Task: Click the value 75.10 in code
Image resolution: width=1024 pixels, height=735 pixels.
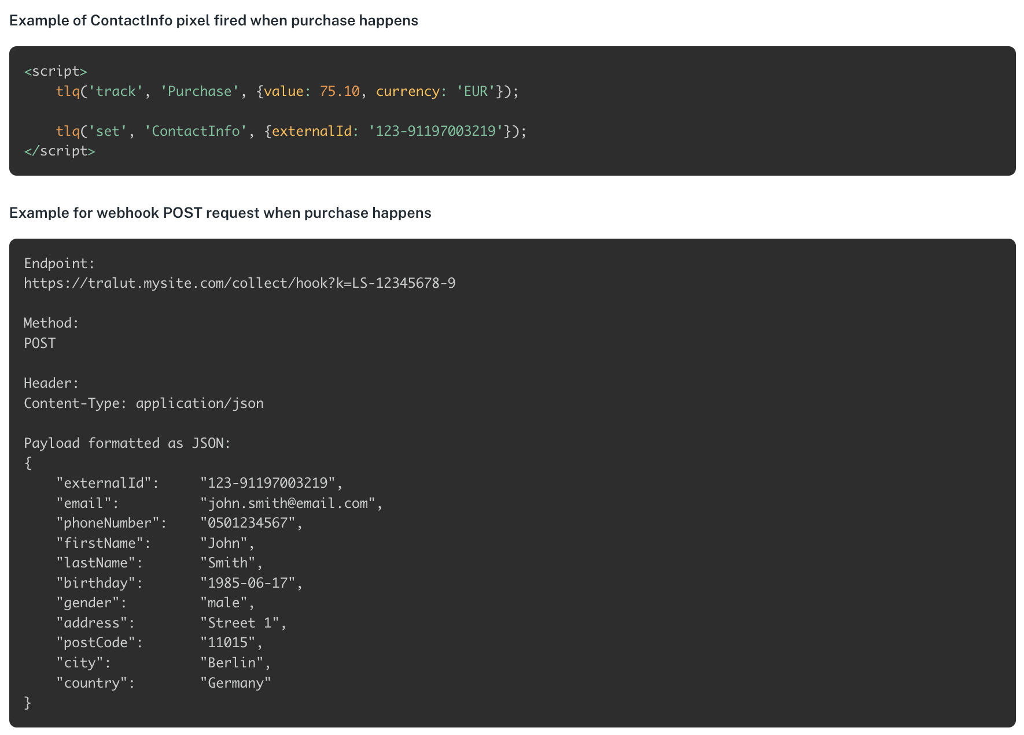Action: pos(340,91)
